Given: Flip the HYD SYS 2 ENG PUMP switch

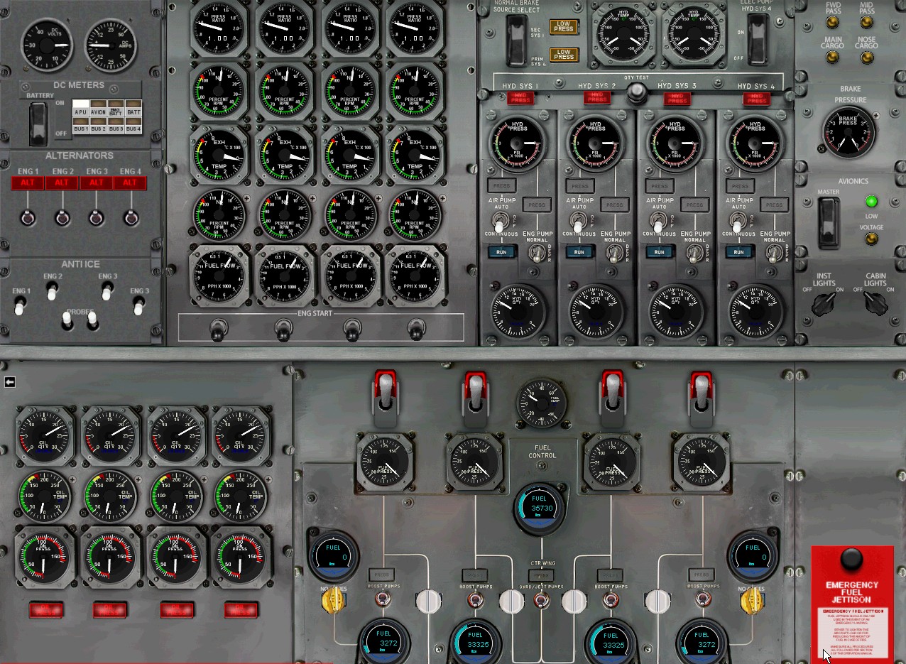Looking at the screenshot, I should coord(615,252).
